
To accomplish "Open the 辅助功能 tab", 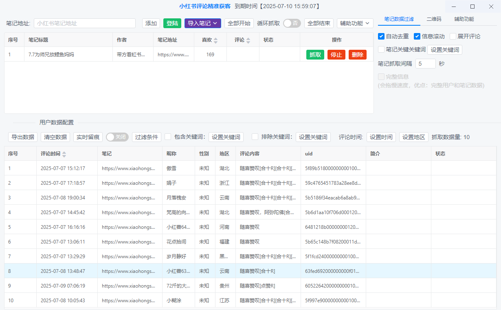I will (464, 19).
